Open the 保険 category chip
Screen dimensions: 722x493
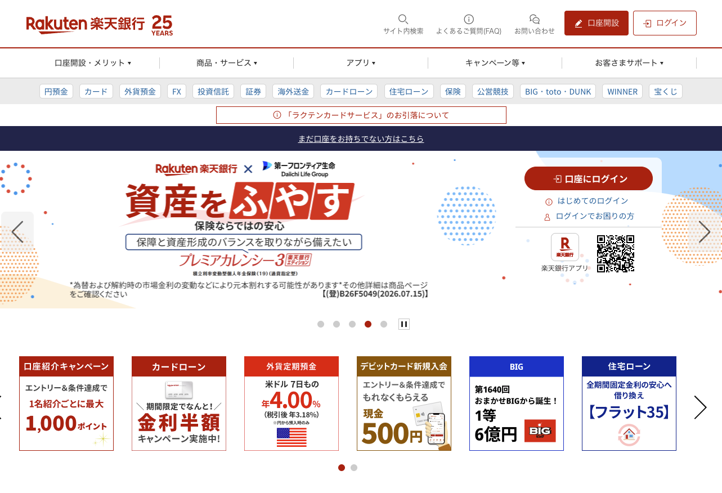point(453,91)
